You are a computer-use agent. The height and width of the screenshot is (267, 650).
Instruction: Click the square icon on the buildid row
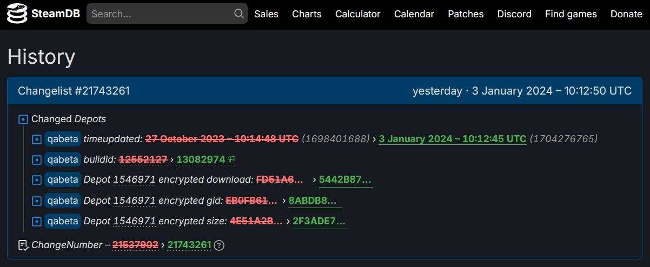[37, 160]
